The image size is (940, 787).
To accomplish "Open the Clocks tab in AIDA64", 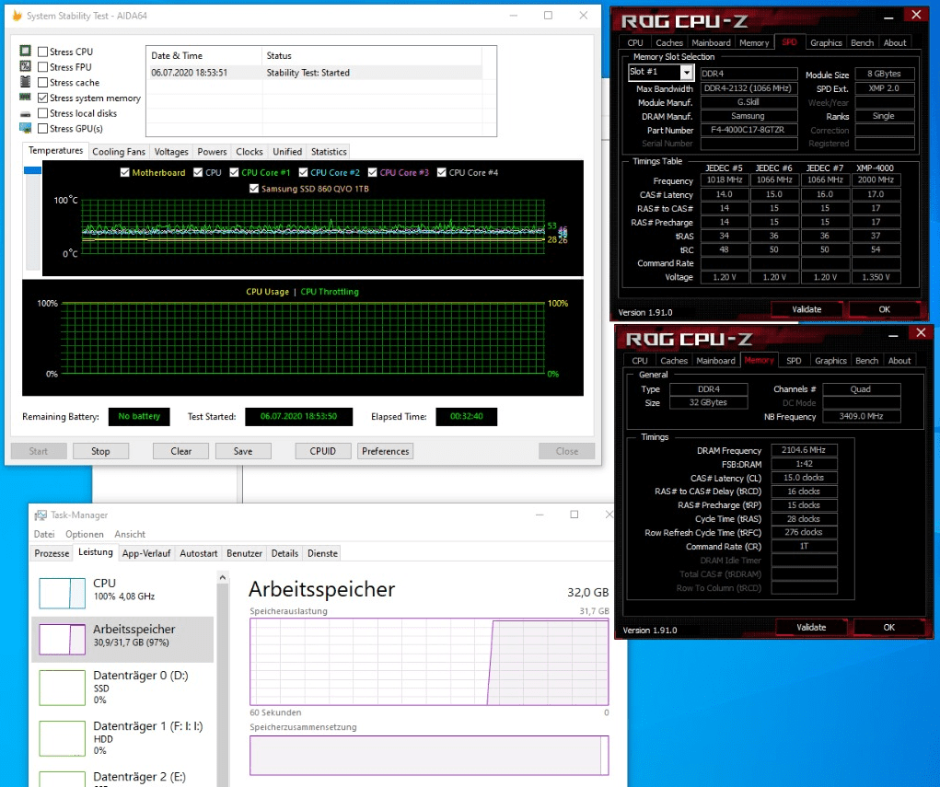I will pyautogui.click(x=250, y=152).
